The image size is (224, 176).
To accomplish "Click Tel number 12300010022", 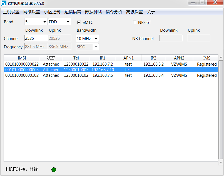I will 76,64.
